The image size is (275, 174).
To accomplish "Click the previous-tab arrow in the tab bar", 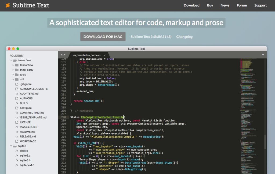I will (x=62, y=55).
